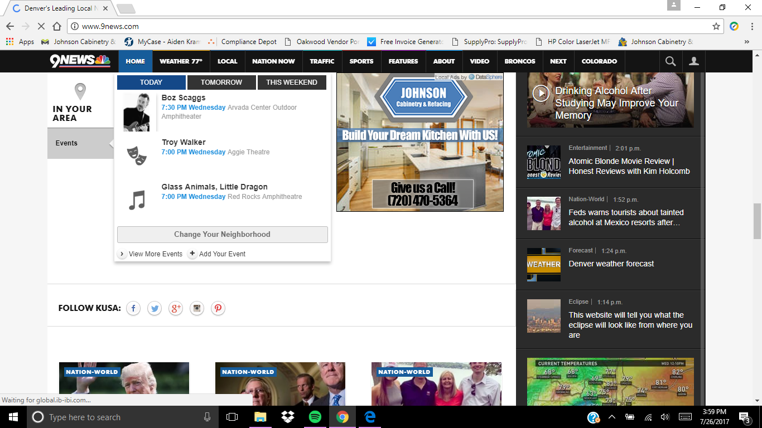This screenshot has width=762, height=428.
Task: Open Microsoft Edge from the taskbar
Action: 370,417
